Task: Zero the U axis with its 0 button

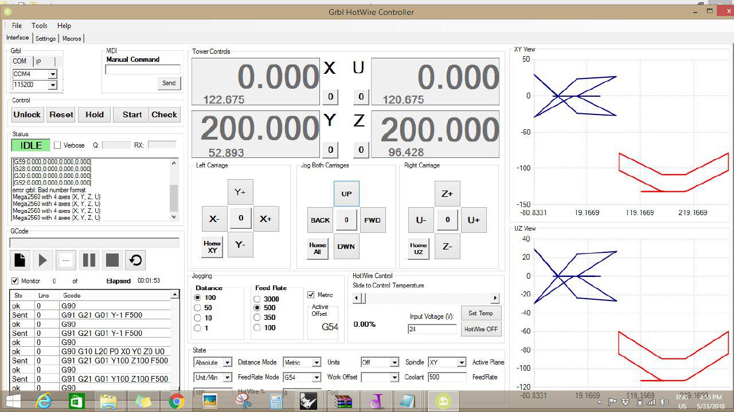Action: tap(361, 97)
